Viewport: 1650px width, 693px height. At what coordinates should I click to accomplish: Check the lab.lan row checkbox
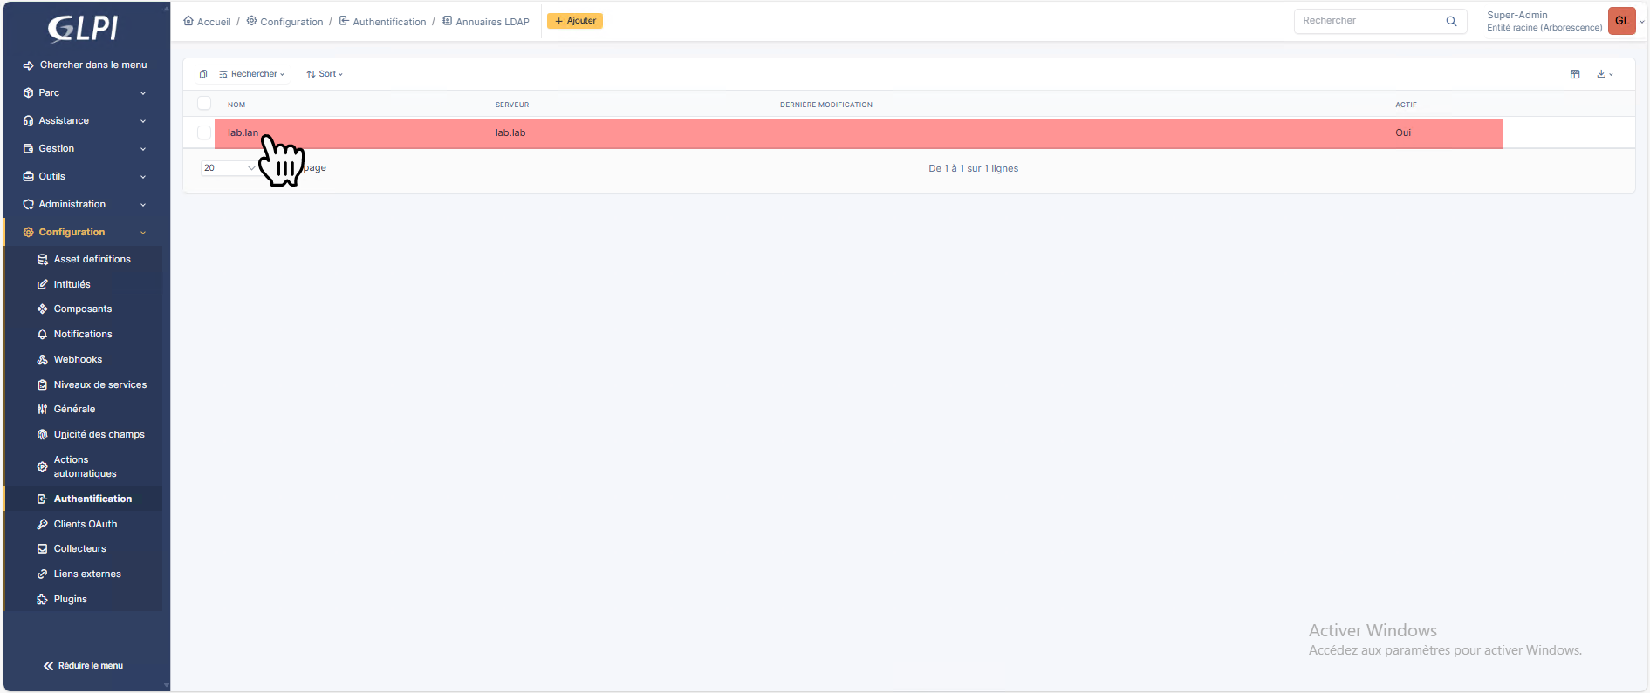(x=204, y=132)
